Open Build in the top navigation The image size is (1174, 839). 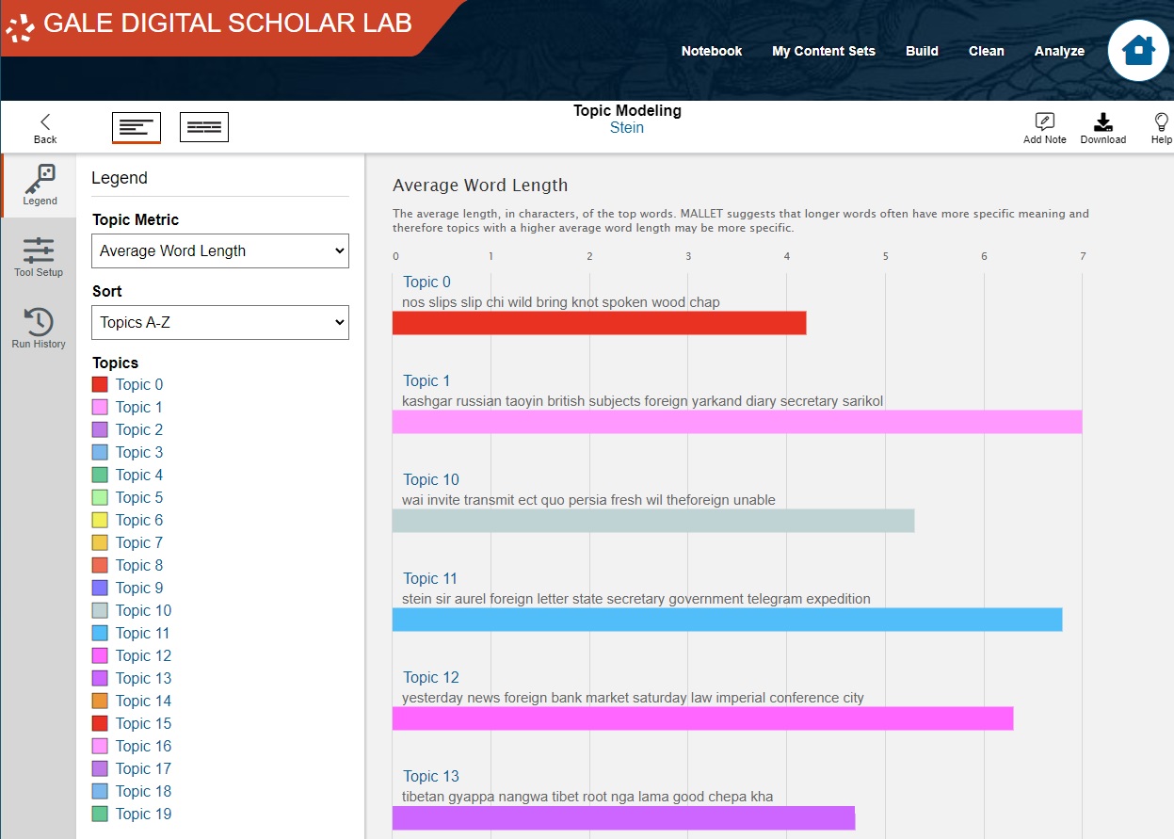click(922, 51)
